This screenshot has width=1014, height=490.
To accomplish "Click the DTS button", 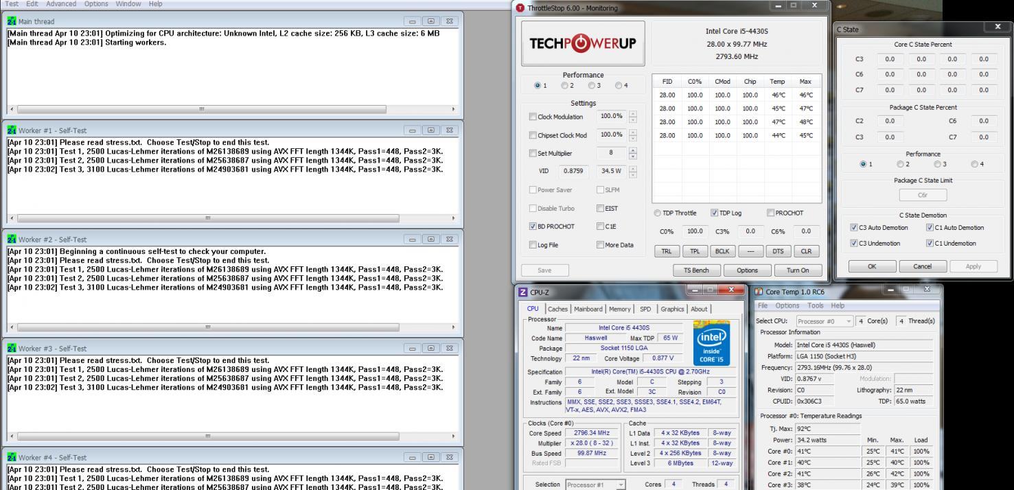I will coord(778,251).
